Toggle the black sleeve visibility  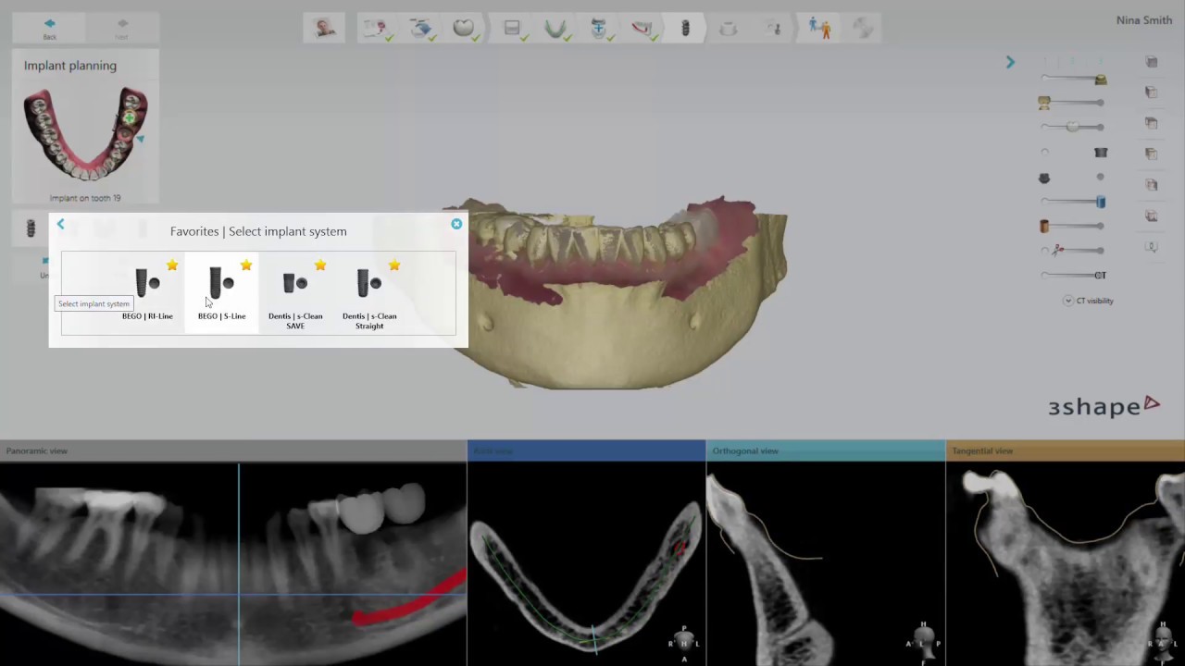[x=1101, y=153]
